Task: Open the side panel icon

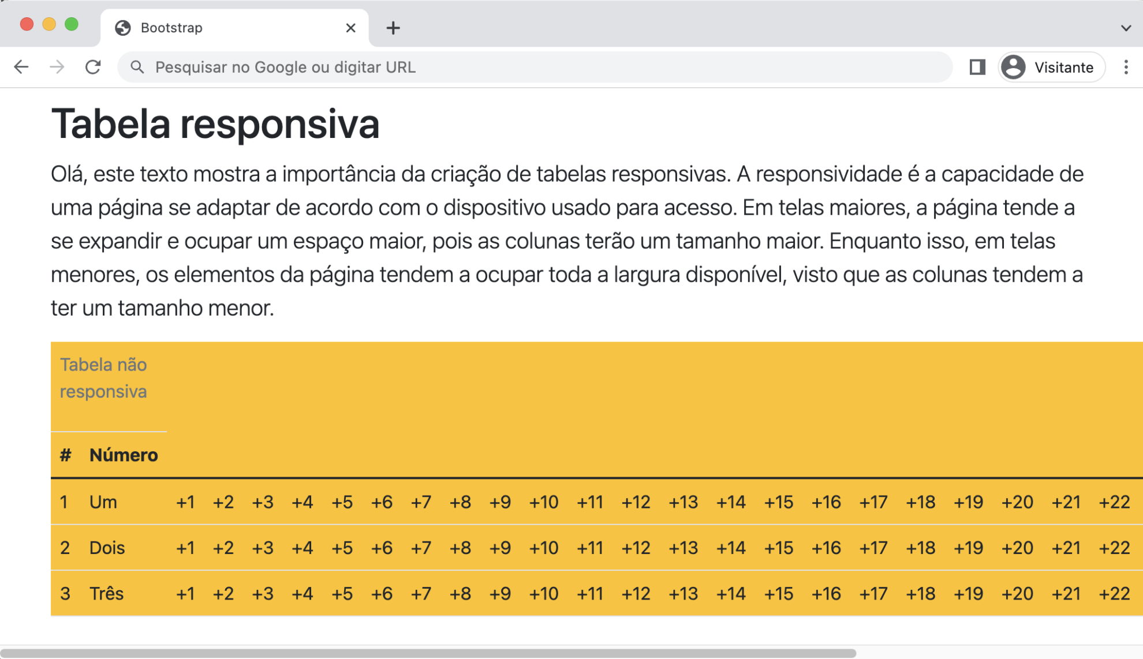Action: click(x=977, y=67)
